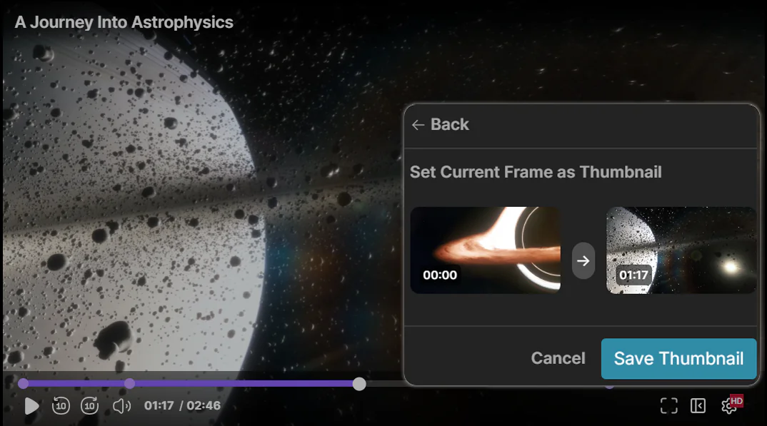Click the Set Current Frame as Thumbnail heading
Viewport: 767px width, 426px height.
point(536,172)
